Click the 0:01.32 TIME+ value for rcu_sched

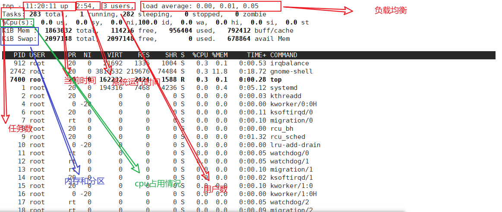[x=253, y=137]
